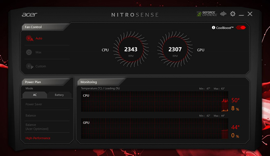Screen dimensions: 270x156
Task: Switch to the Battery power mode tab
Action: coord(59,95)
